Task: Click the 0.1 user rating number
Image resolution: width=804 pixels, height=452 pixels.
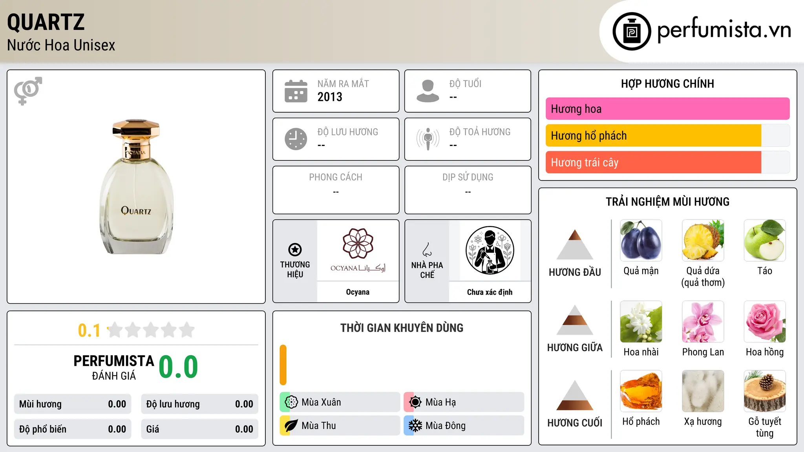Action: pyautogui.click(x=89, y=330)
